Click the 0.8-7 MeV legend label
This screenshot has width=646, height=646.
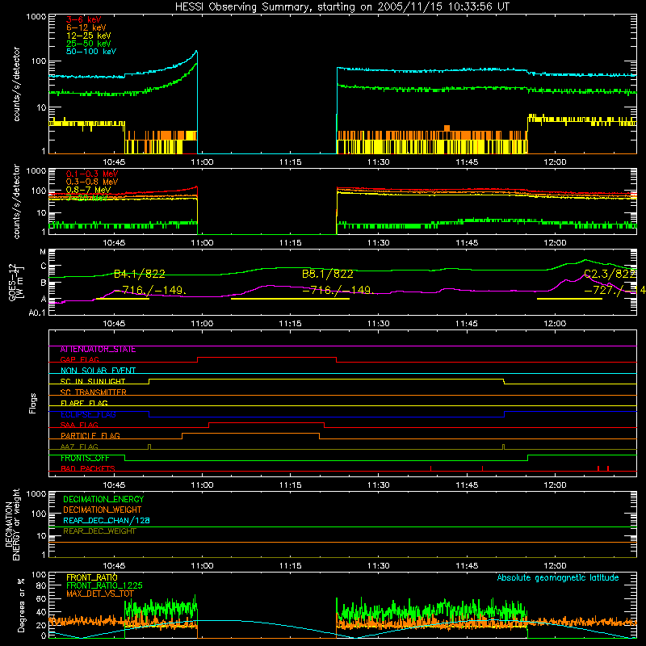(88, 190)
